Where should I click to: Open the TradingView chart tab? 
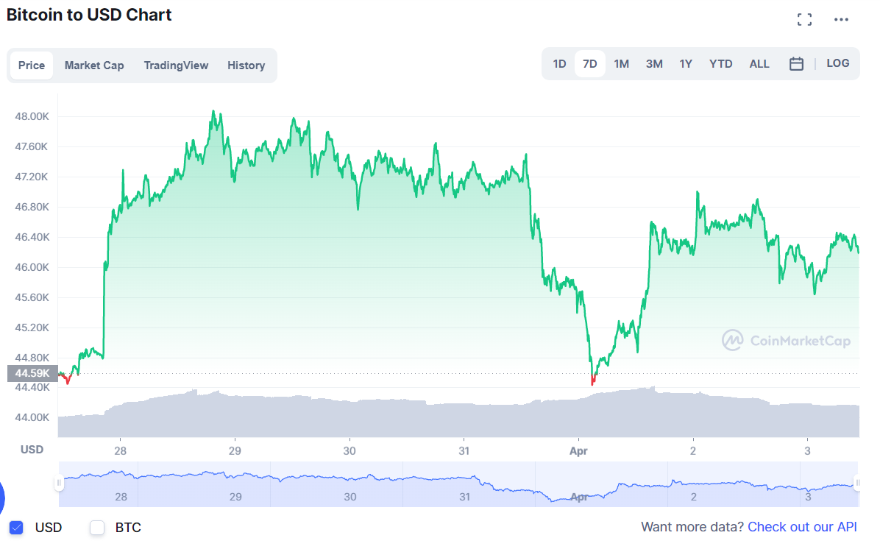(176, 66)
